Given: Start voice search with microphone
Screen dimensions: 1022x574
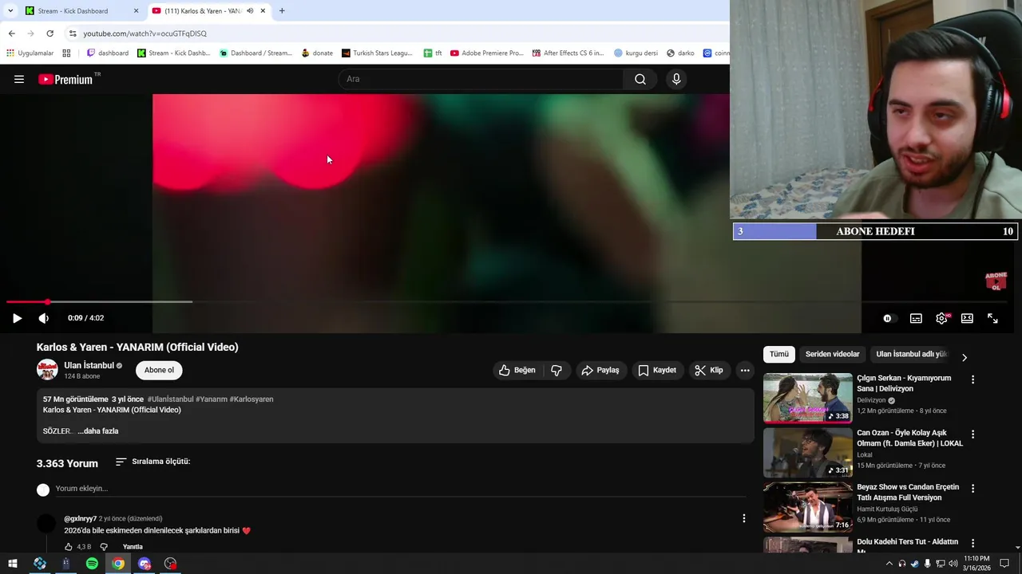Looking at the screenshot, I should [676, 79].
